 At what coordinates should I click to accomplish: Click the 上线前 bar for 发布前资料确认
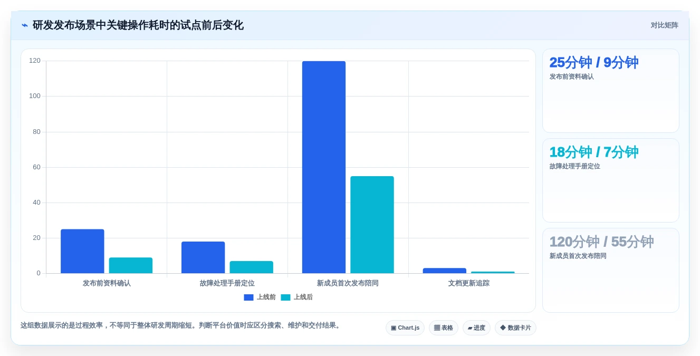82,251
